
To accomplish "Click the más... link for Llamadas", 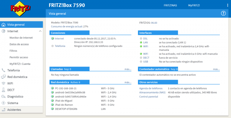I will click(x=128, y=69).
